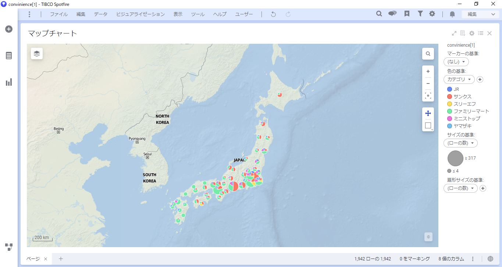Open the Collaboration chat bubbles icon
Image resolution: width=502 pixels, height=267 pixels.
[392, 14]
